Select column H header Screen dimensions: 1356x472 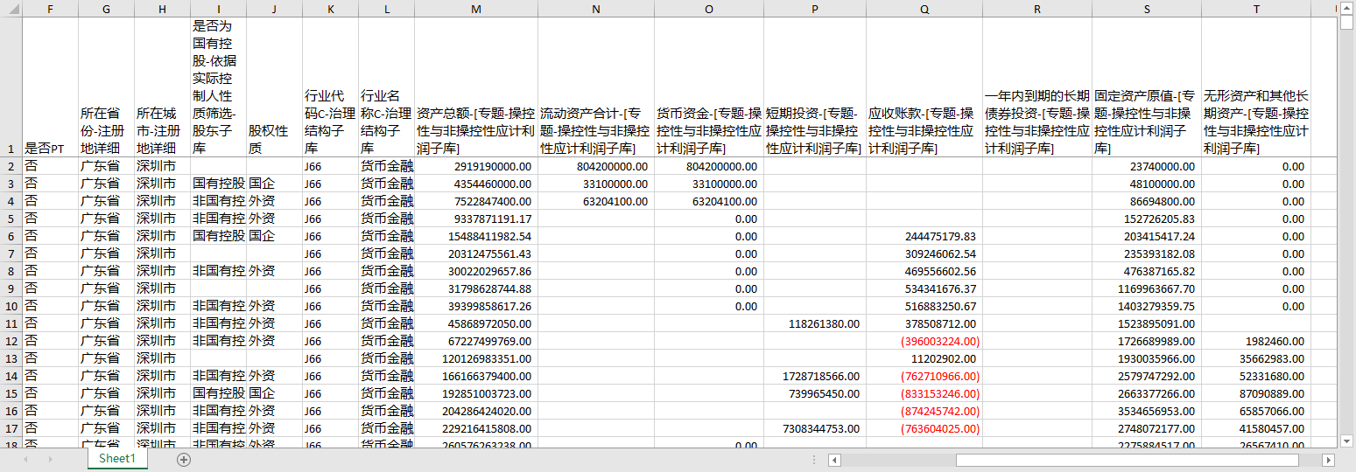162,9
